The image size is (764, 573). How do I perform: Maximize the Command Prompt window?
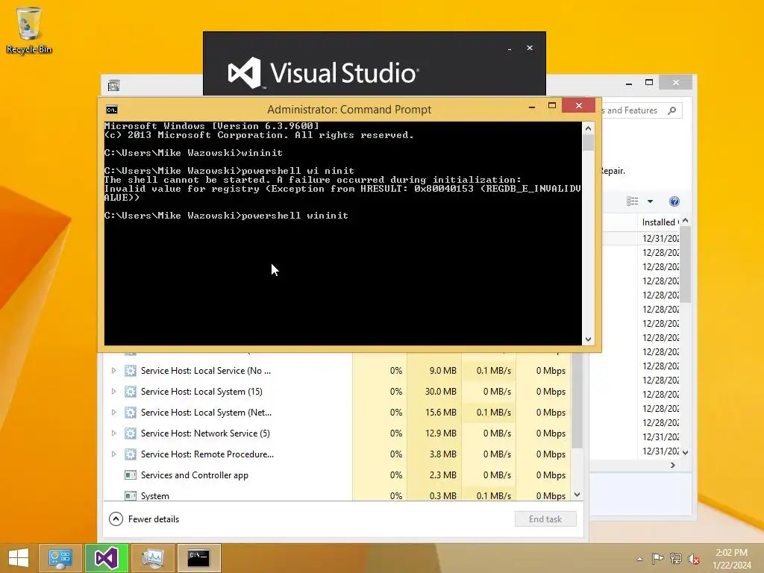point(552,106)
